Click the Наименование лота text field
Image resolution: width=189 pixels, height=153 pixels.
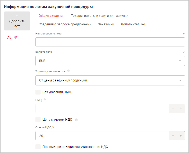pos(110,42)
